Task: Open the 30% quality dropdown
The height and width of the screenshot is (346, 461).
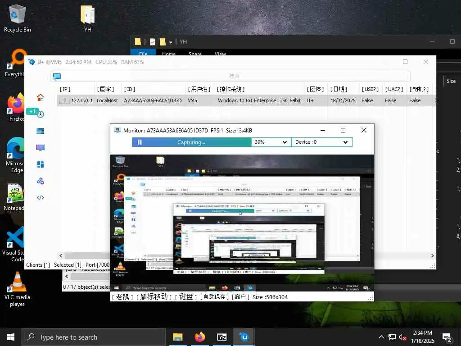Action: (x=271, y=142)
